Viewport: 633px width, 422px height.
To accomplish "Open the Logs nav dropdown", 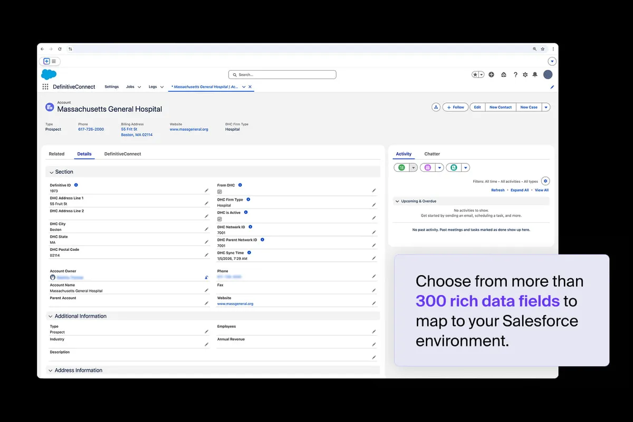I will pos(162,87).
